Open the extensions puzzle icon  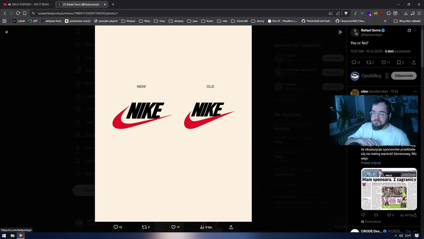point(389,13)
